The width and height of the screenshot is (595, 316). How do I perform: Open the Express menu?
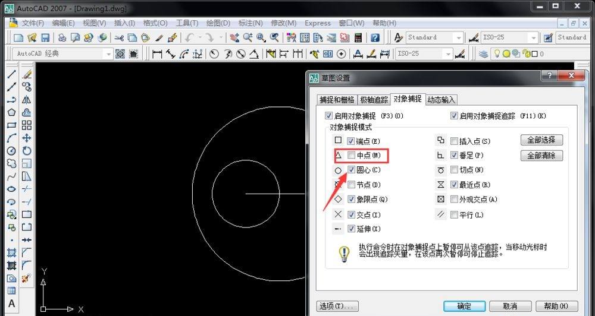coord(318,23)
